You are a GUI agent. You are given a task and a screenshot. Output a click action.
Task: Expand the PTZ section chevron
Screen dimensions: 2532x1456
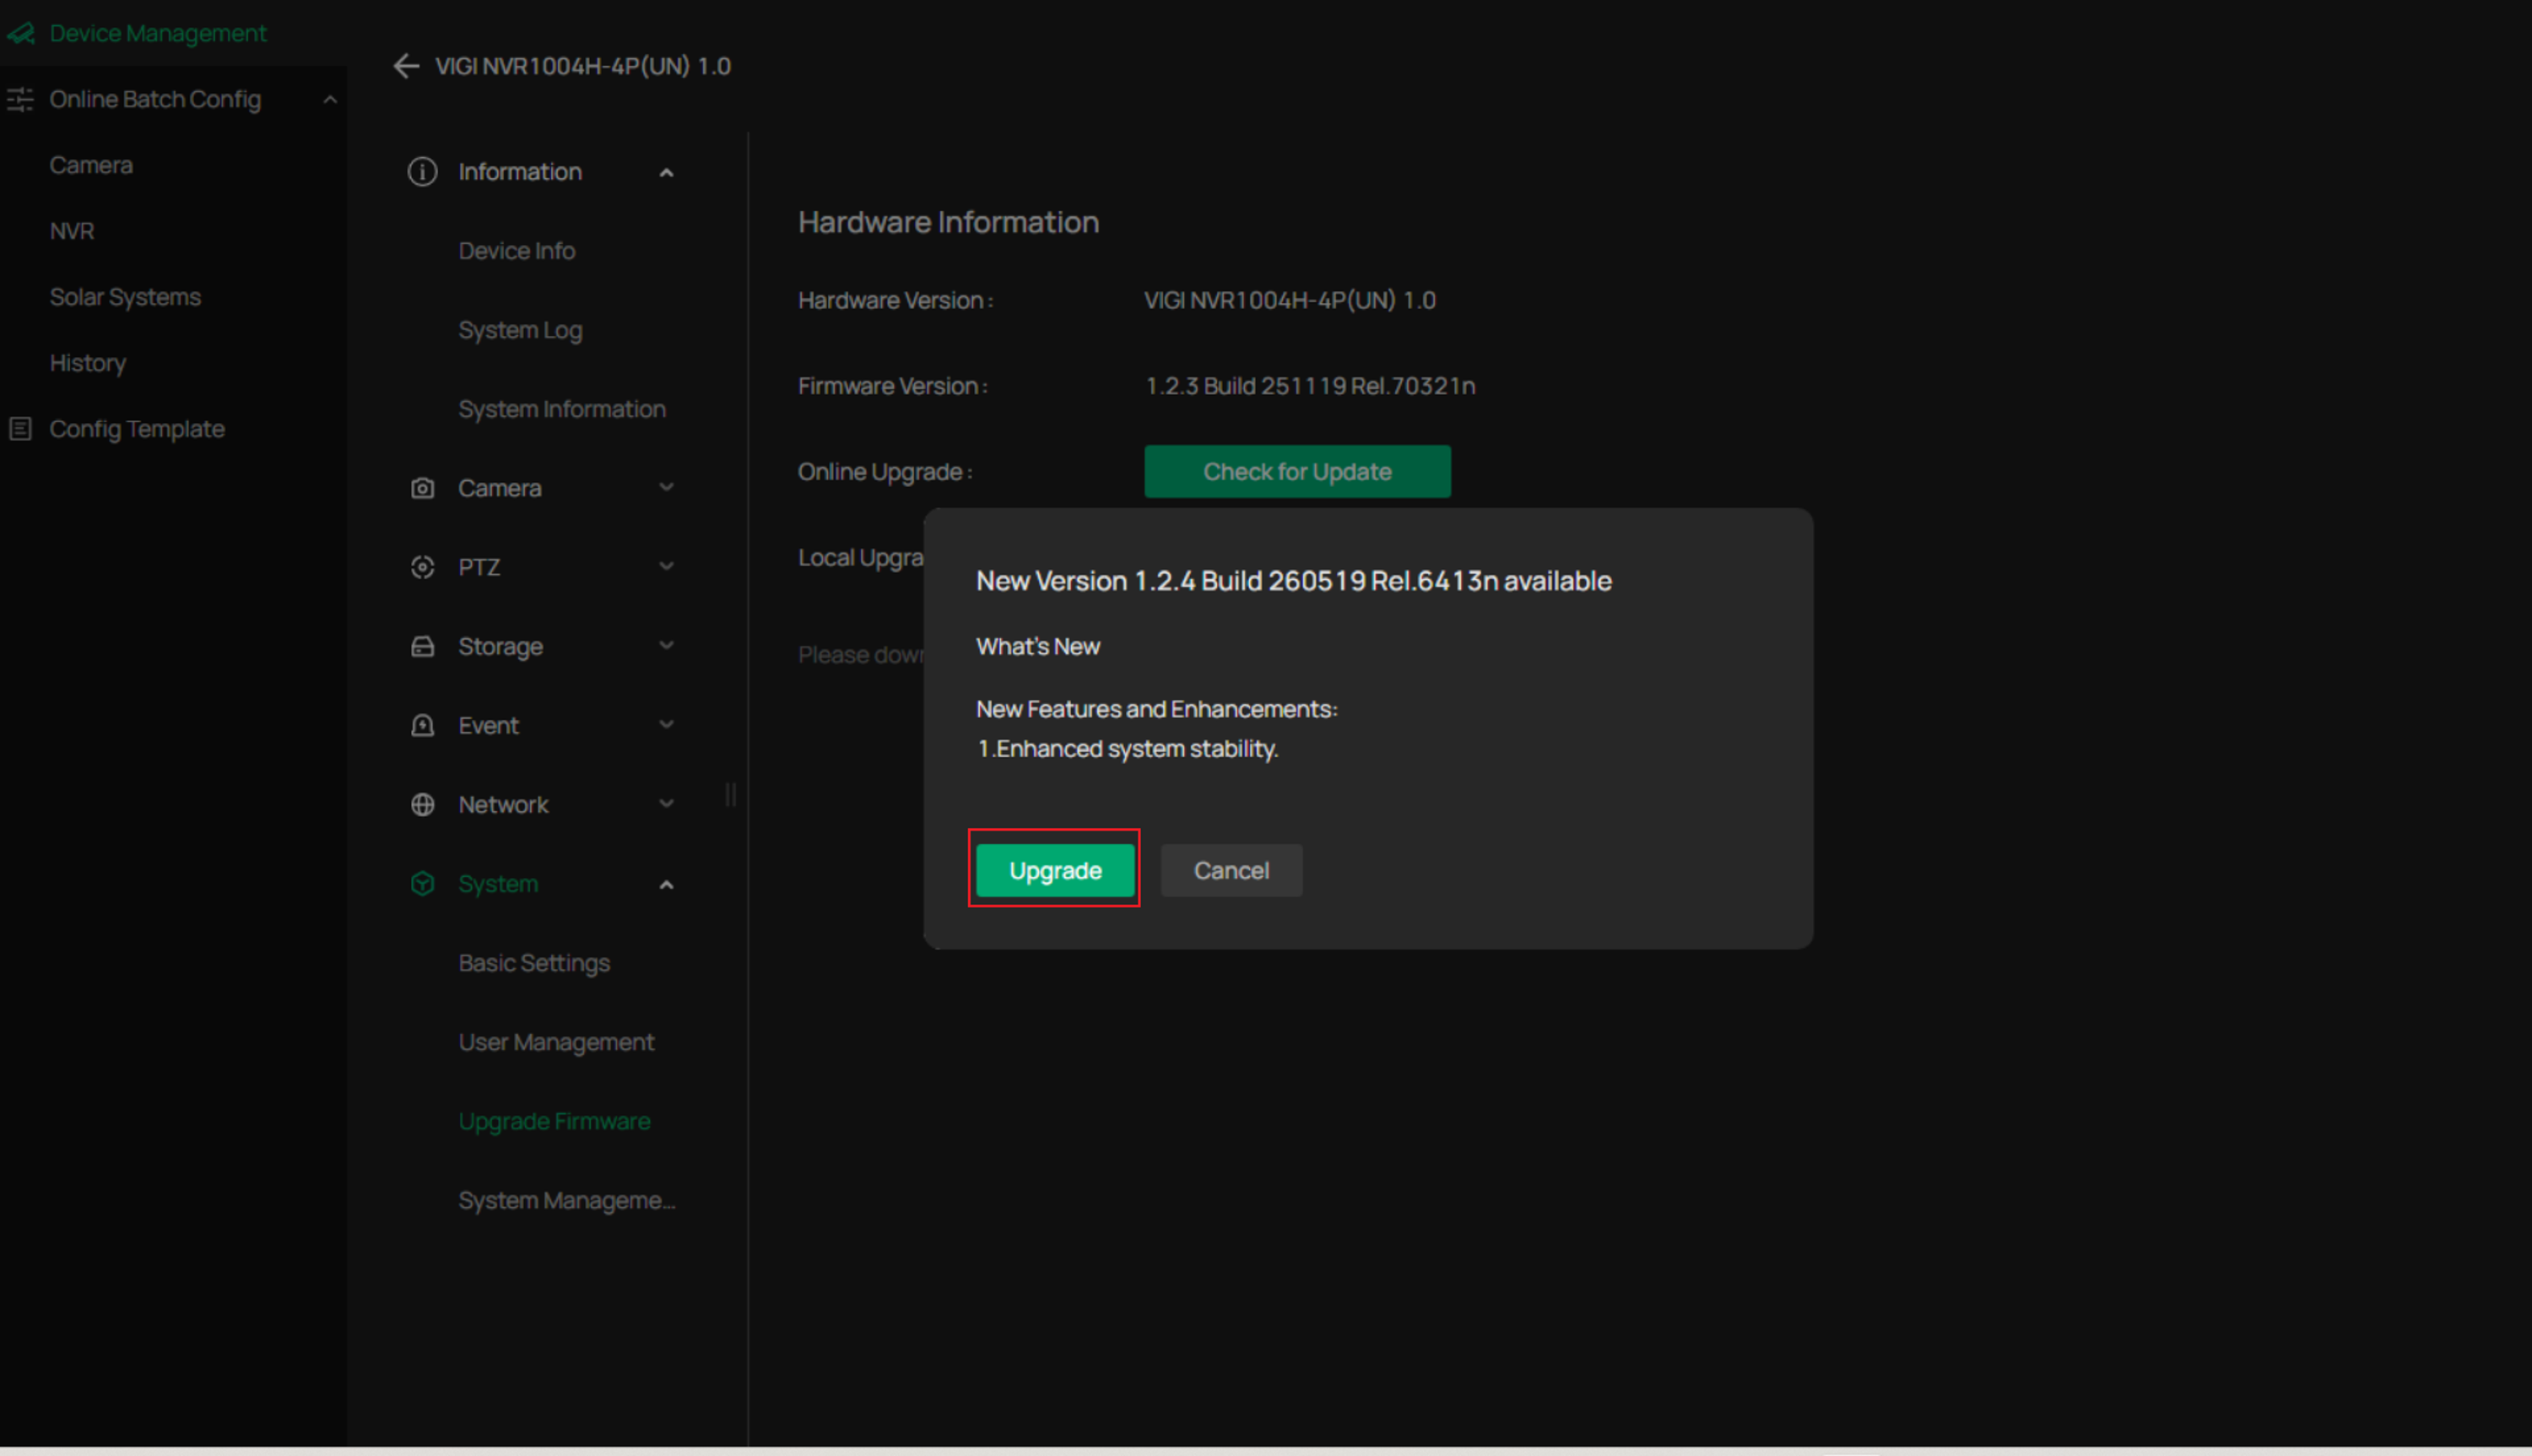(667, 566)
